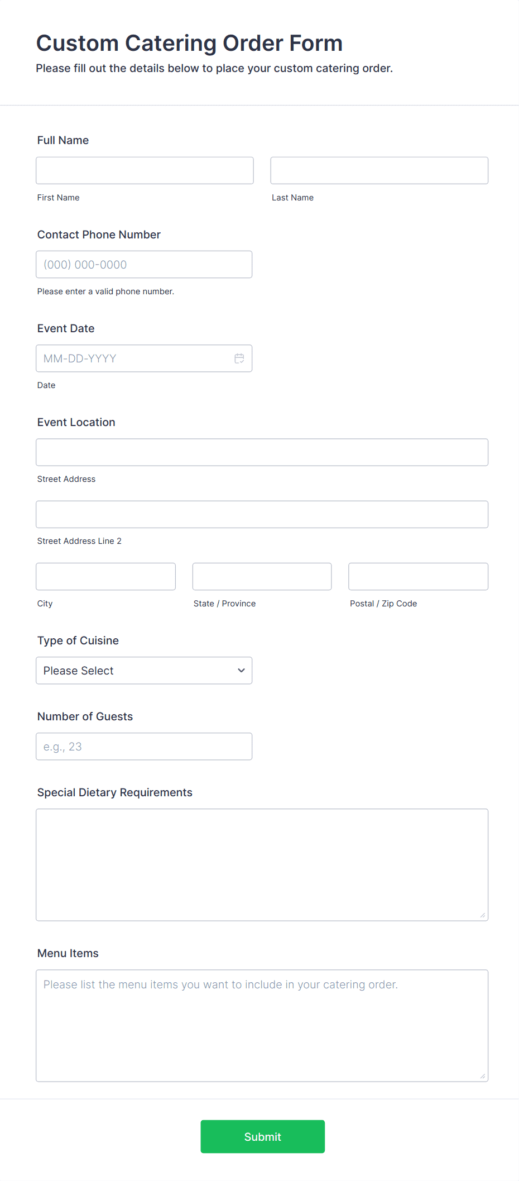Select the Contact Phone Number field
Screen dimensions: 519x1181
(143, 265)
